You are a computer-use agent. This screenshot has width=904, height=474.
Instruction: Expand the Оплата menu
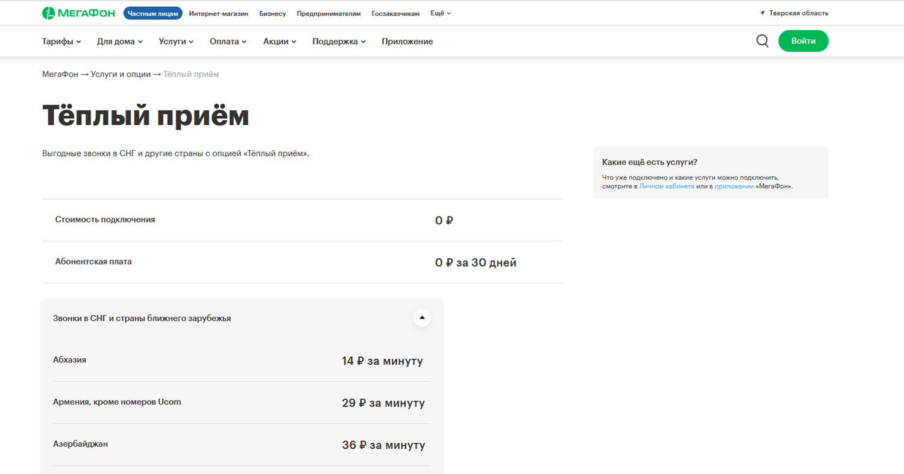pos(228,42)
